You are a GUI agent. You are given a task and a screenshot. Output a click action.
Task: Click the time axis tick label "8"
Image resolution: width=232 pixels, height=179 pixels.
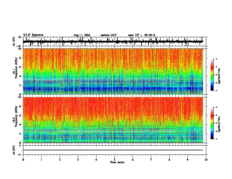169,160
